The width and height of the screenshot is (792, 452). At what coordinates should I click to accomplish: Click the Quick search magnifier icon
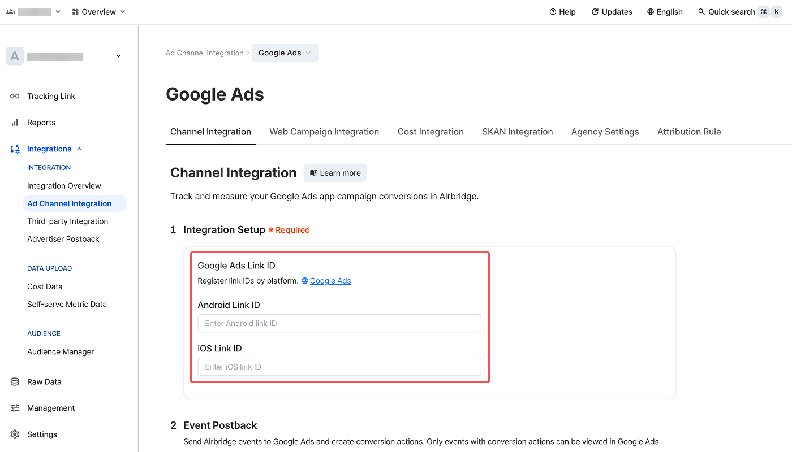click(701, 12)
